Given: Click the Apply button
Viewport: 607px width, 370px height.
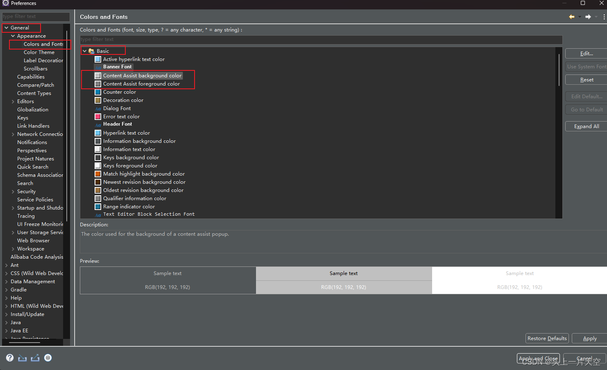Looking at the screenshot, I should [x=589, y=338].
